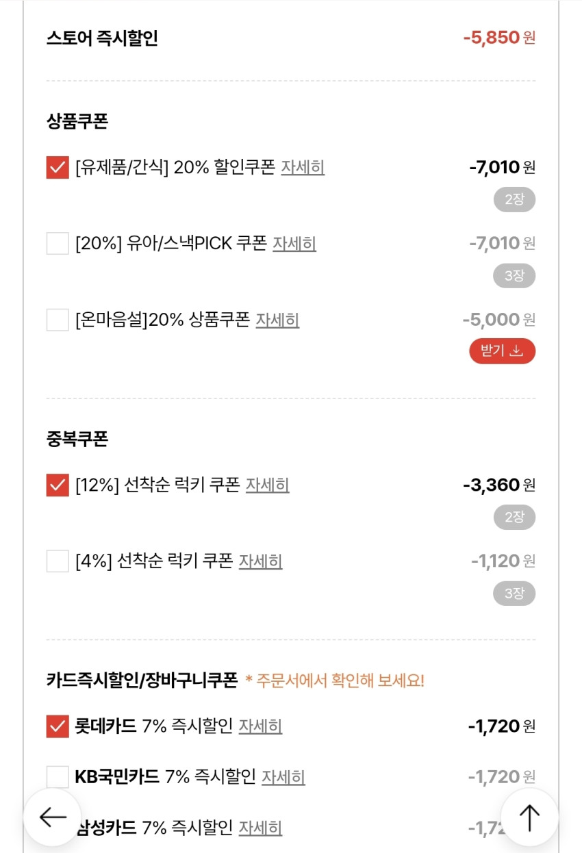This screenshot has height=853, width=582.
Task: Check KB국민카드 7% 즉시할인 checkbox
Action: coord(58,777)
